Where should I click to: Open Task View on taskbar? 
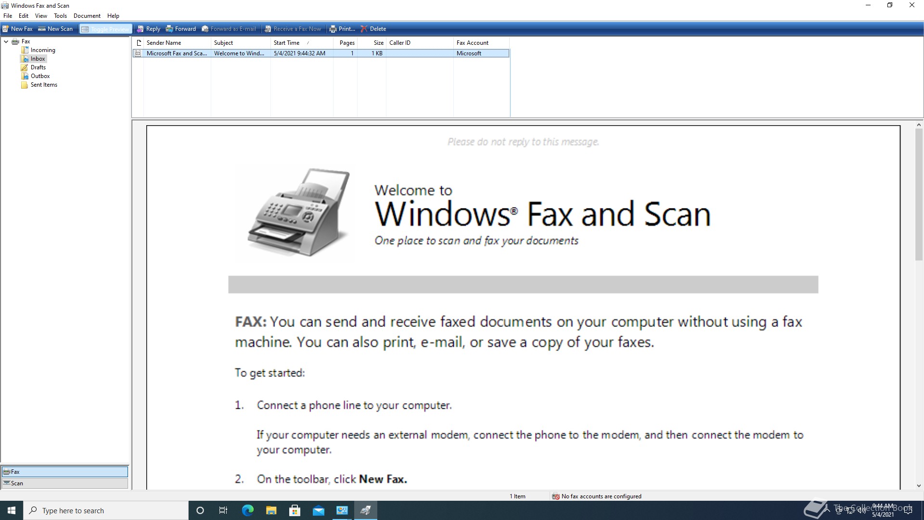click(x=223, y=510)
